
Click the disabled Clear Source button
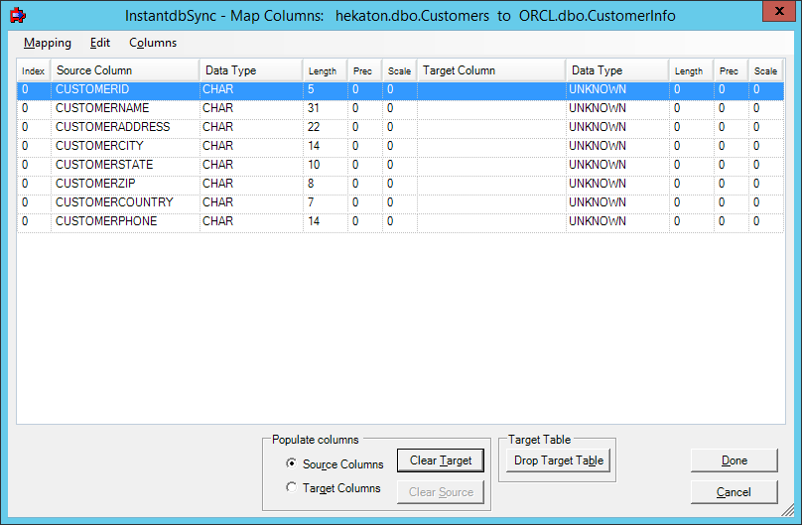click(441, 492)
